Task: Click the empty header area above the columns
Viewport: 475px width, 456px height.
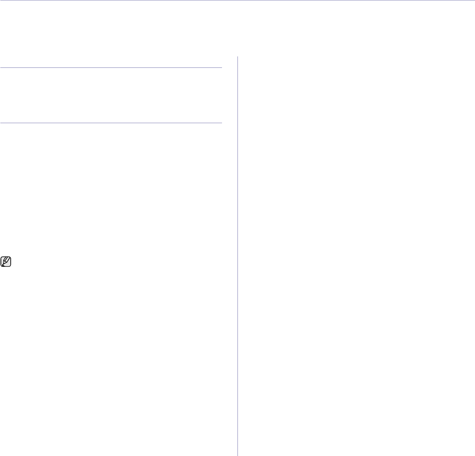Action: (237, 28)
